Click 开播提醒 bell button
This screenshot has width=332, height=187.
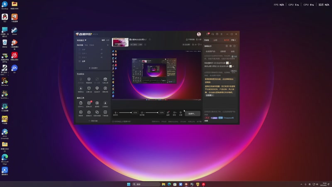tap(190, 39)
